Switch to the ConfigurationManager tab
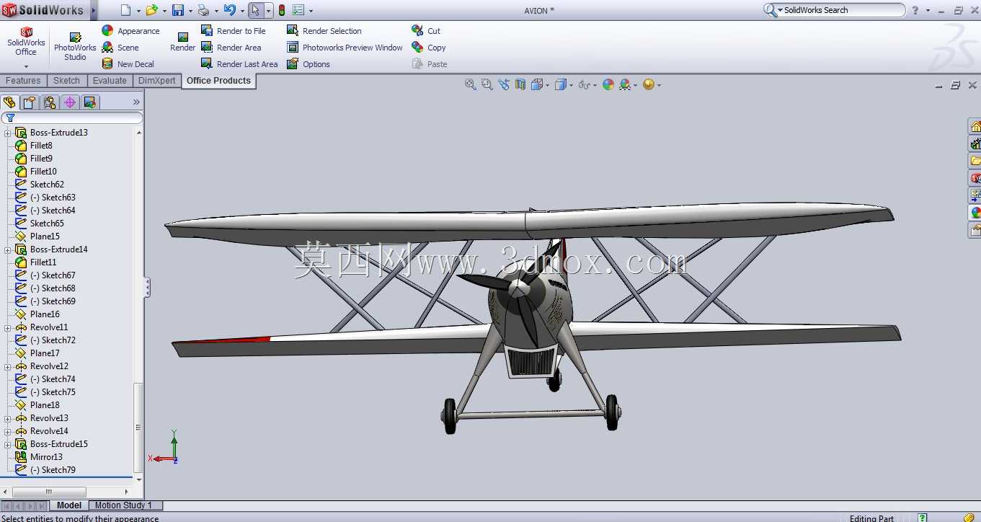 coord(50,102)
